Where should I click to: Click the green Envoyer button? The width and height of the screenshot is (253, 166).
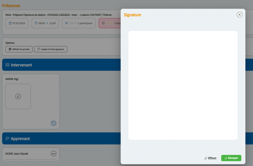coord(231,158)
